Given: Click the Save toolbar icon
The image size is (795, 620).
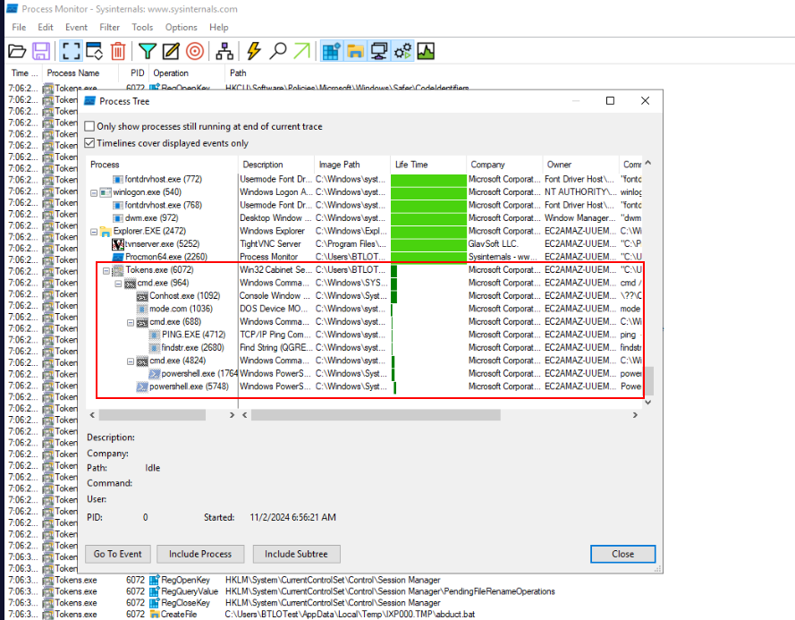Looking at the screenshot, I should (41, 51).
